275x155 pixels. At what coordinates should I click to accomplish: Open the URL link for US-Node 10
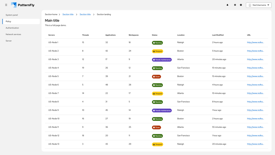pos(255,118)
